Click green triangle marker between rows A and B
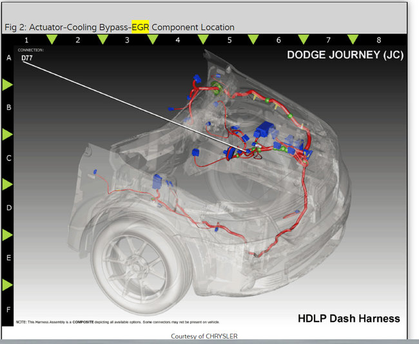The width and height of the screenshot is (419, 344). coord(7,84)
